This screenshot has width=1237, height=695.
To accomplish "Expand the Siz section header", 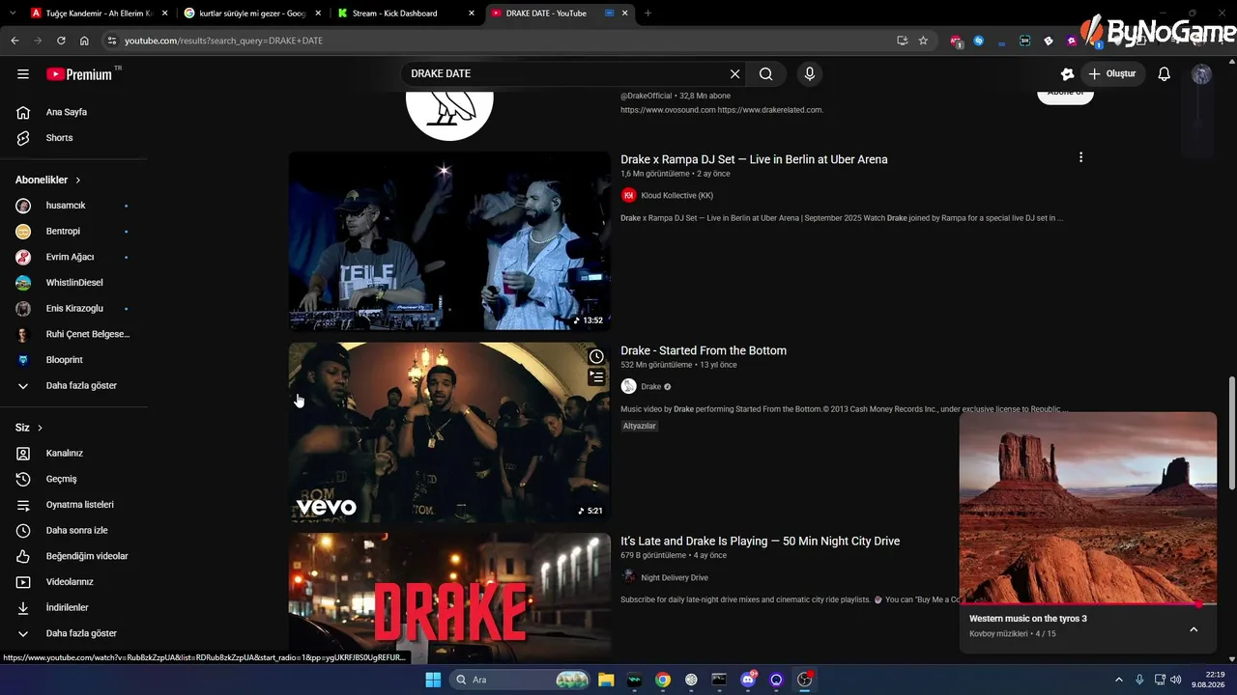I will pyautogui.click(x=29, y=428).
